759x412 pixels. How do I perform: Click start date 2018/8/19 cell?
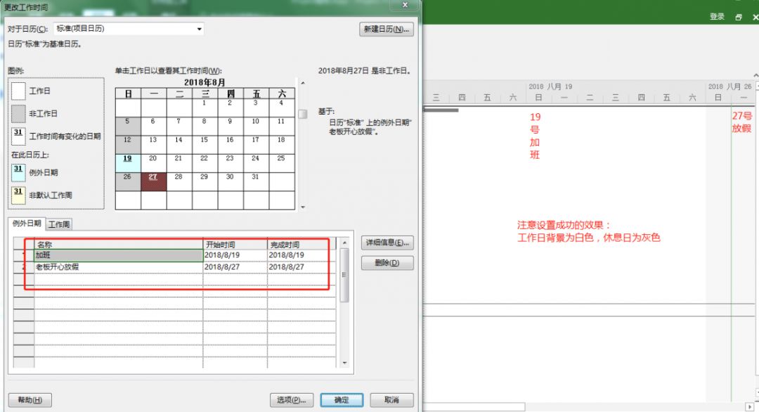(235, 255)
